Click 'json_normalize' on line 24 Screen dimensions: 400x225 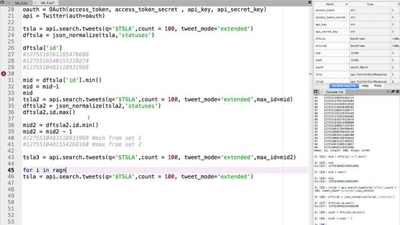(76, 35)
